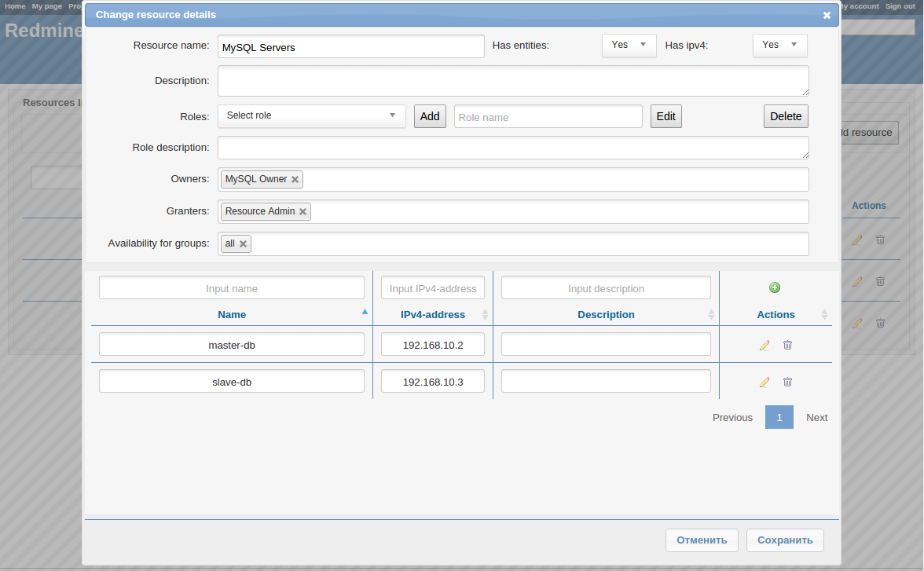Screen dimensions: 924x571
Task: Sort the table by Actions column
Action: [775, 315]
